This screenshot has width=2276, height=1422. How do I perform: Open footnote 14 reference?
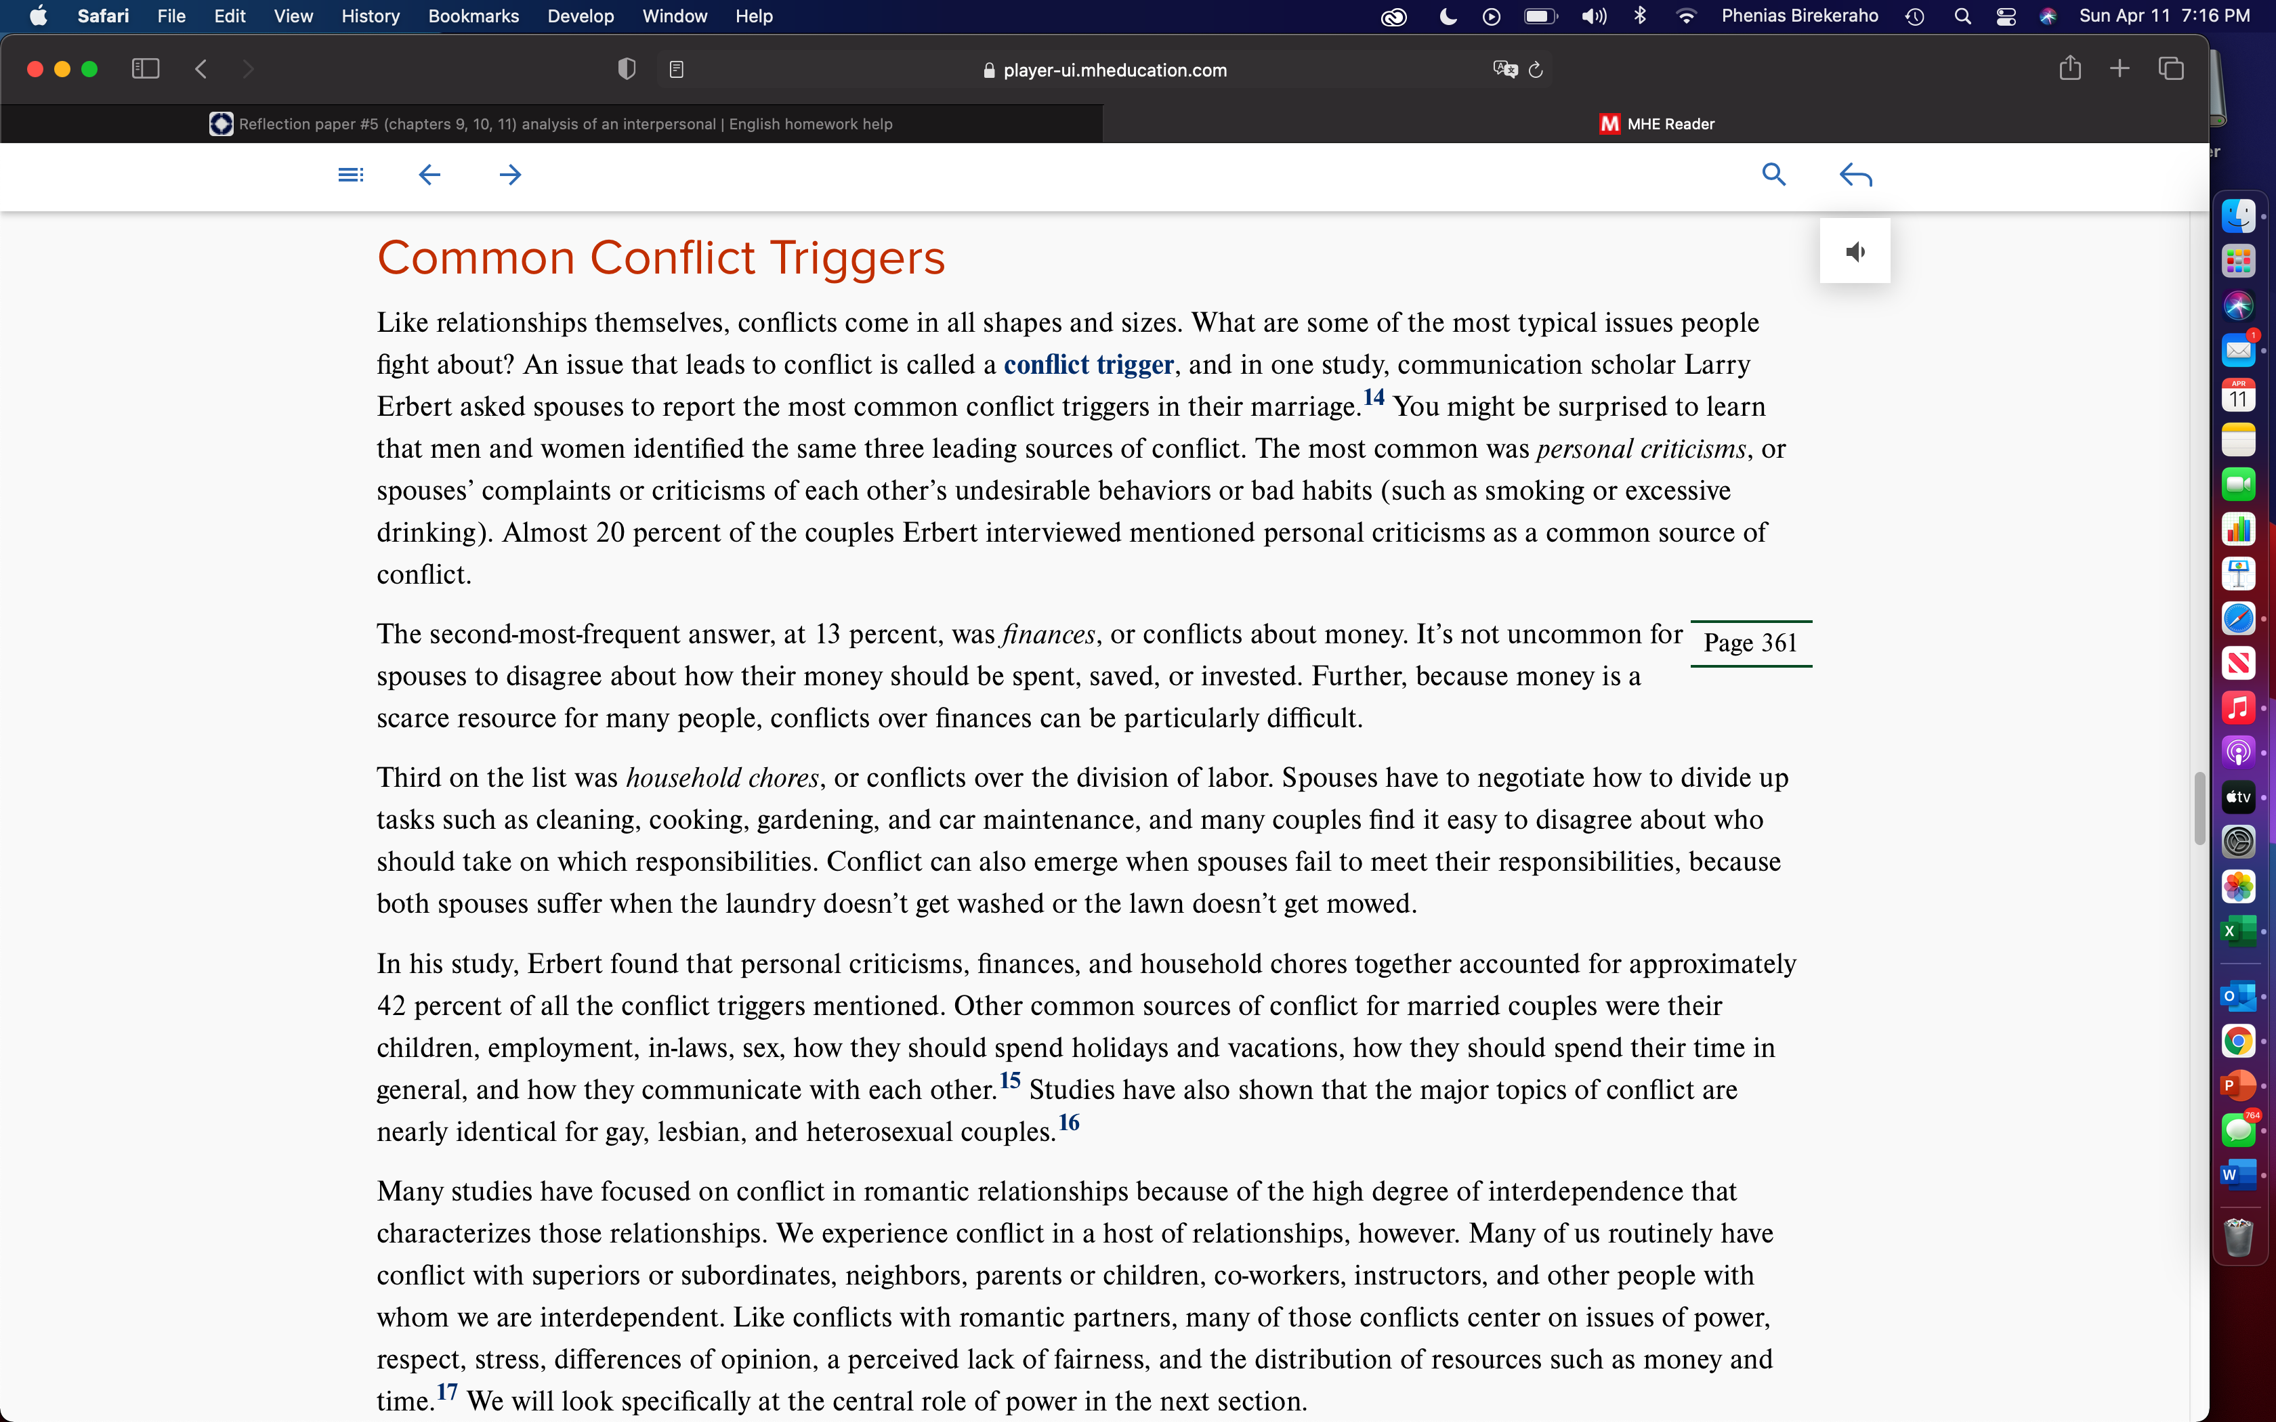[1373, 397]
